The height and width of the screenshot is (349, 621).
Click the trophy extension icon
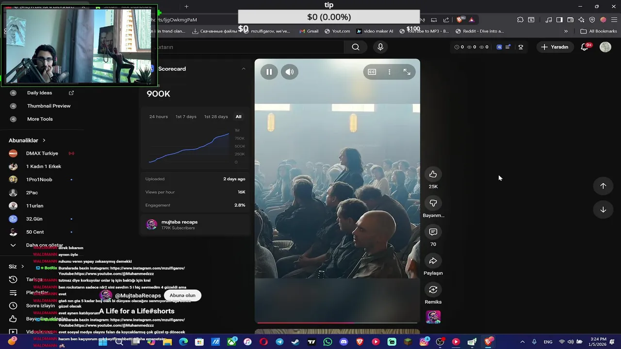click(x=521, y=47)
